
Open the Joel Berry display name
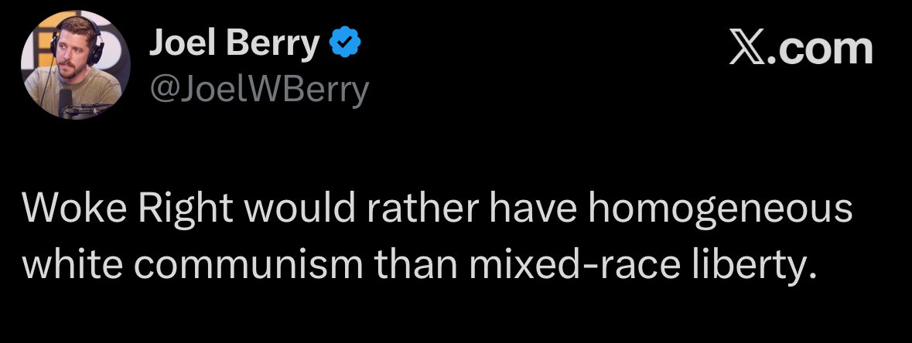[234, 45]
